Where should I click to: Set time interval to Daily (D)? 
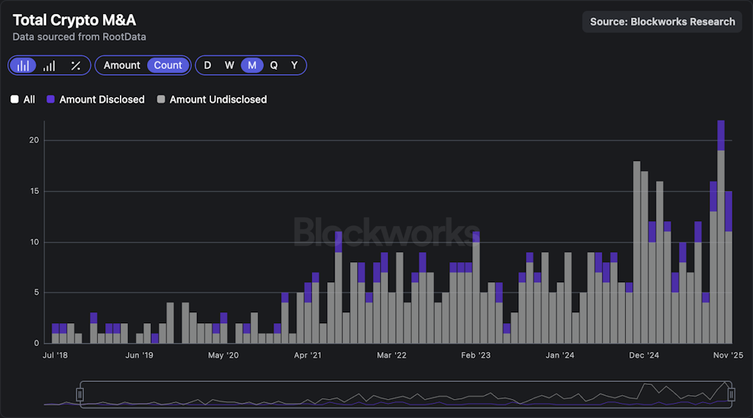pyautogui.click(x=207, y=65)
